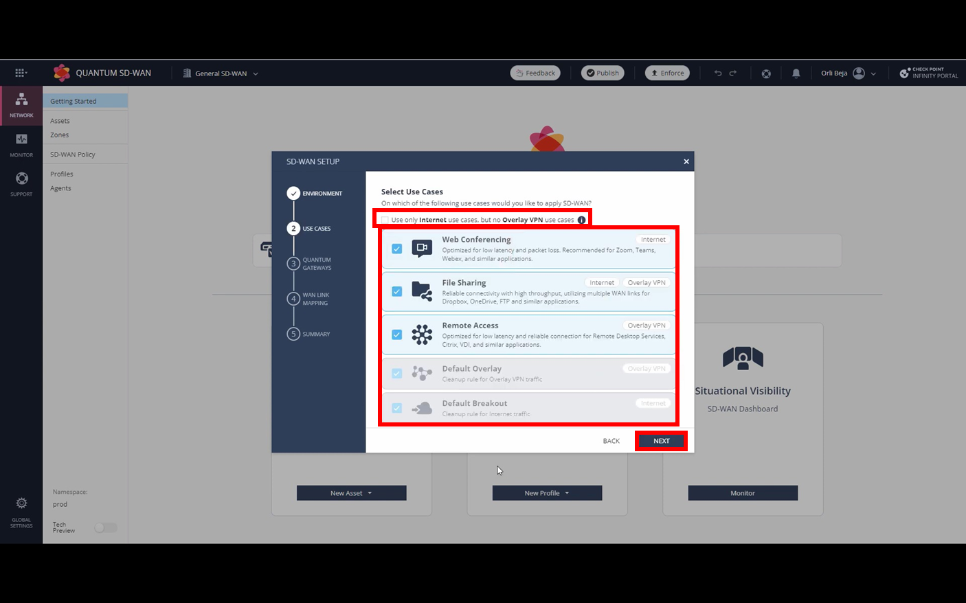The width and height of the screenshot is (966, 603).
Task: Click NEXT in the SD-WAN setup wizard
Action: coord(661,441)
